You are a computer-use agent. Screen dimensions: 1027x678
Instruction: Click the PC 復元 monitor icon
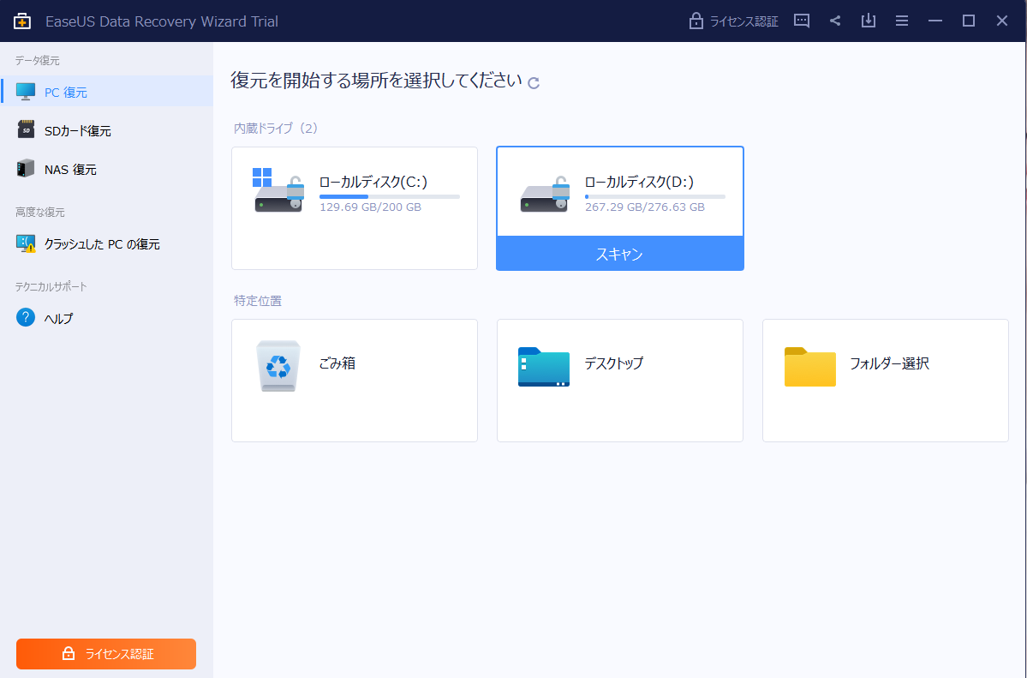(26, 92)
